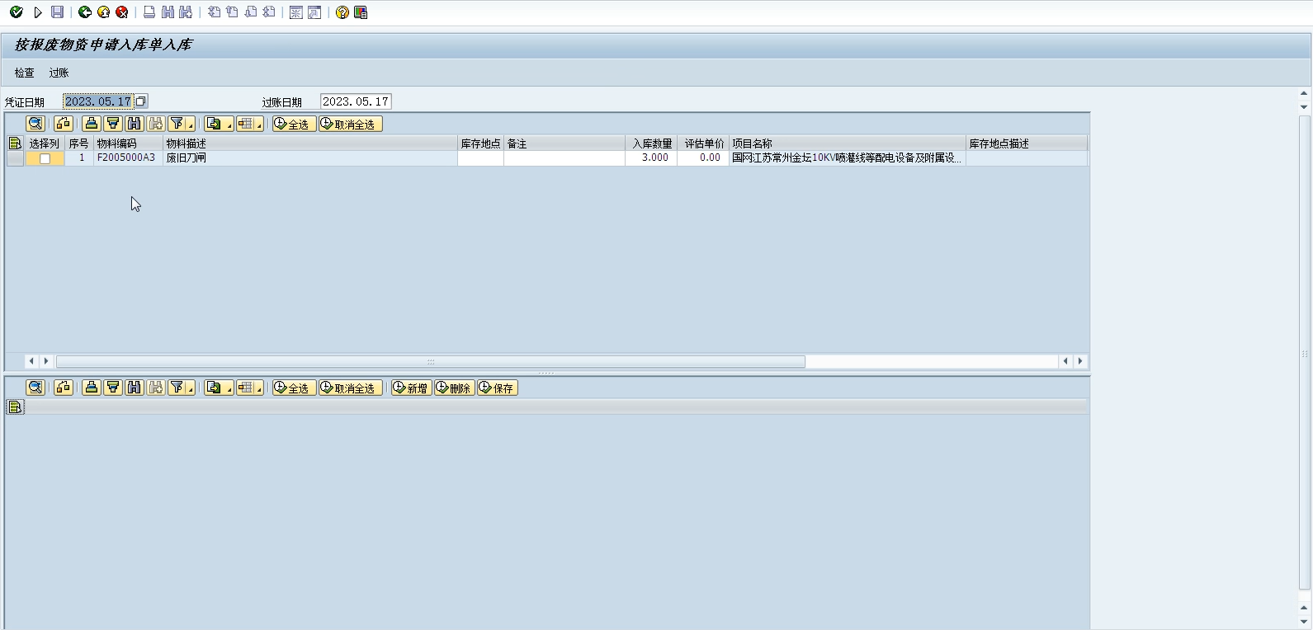The height and width of the screenshot is (630, 1313).
Task: Click the green checkmark Enter icon
Action: (x=16, y=12)
